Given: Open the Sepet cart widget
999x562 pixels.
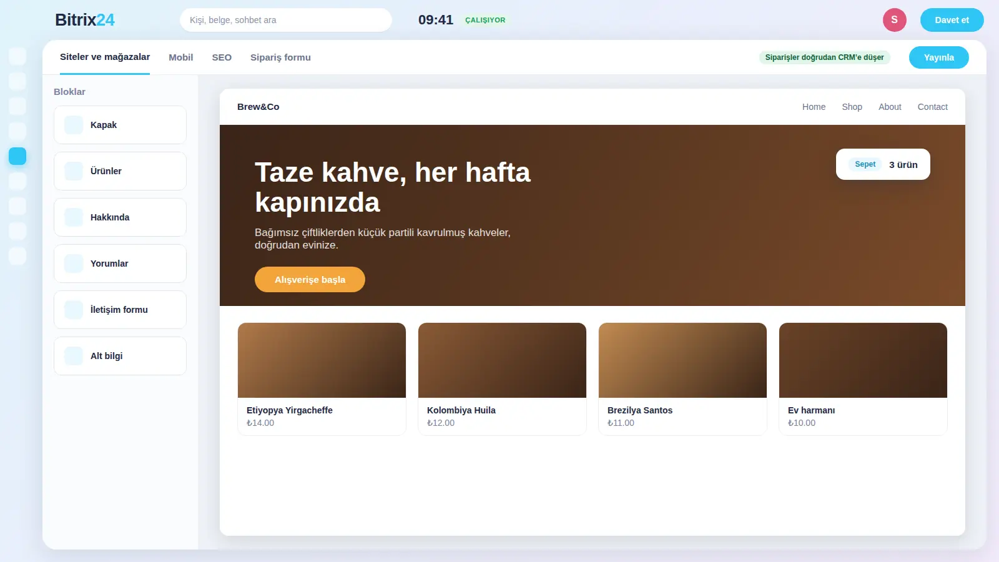Looking at the screenshot, I should tap(883, 164).
